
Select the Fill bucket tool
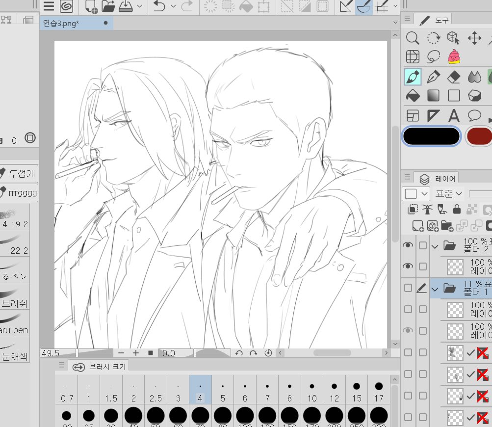413,96
